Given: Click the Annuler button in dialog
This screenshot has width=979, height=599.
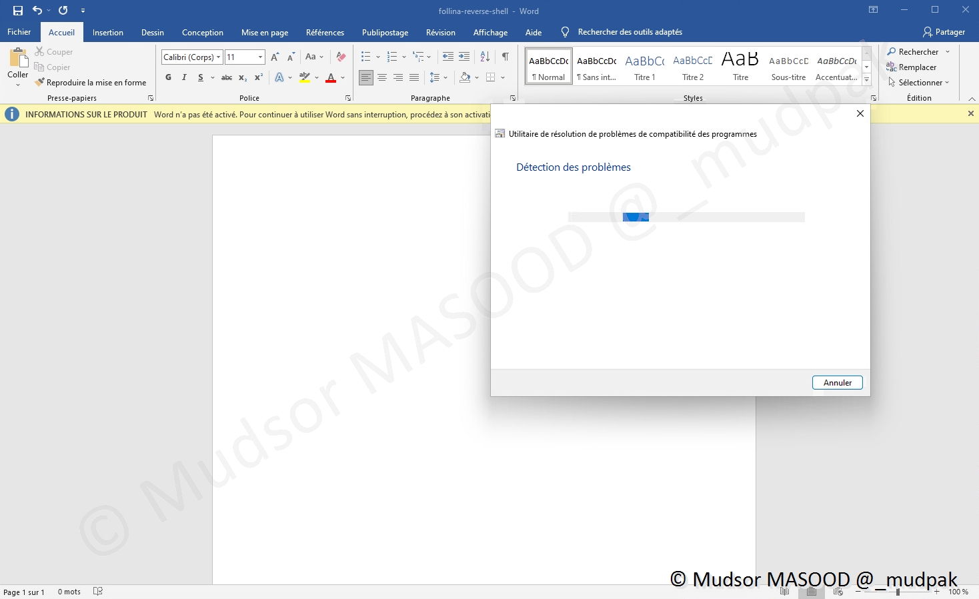Looking at the screenshot, I should pos(837,383).
